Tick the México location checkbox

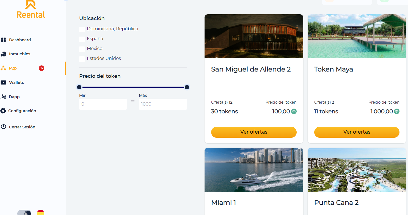pyautogui.click(x=82, y=49)
